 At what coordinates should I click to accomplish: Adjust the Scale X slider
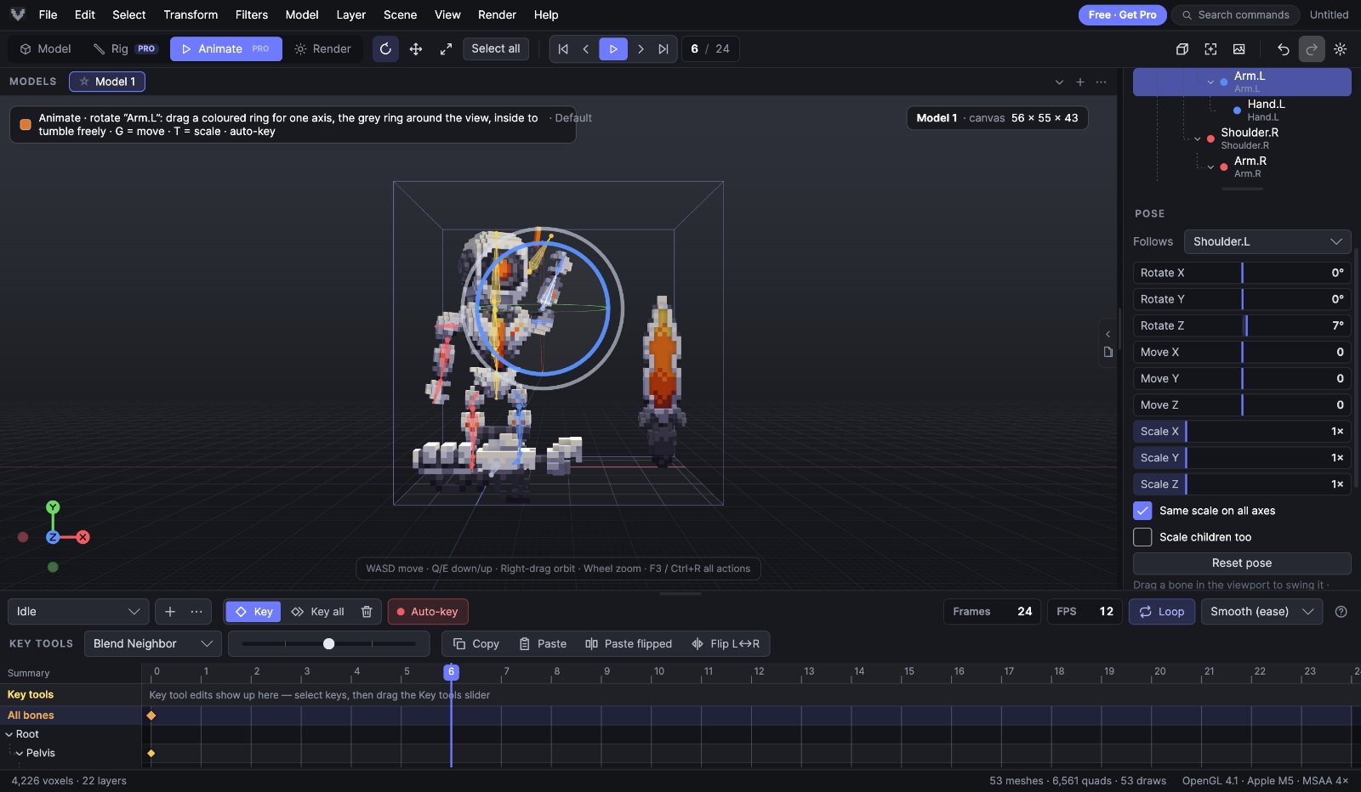pyautogui.click(x=1242, y=432)
